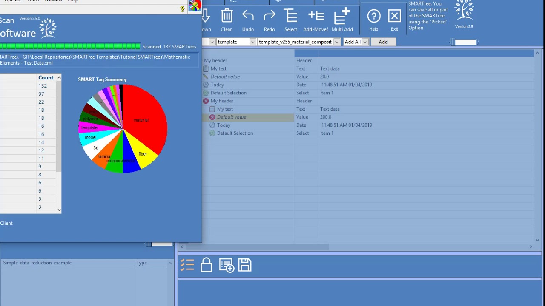Click the Simple_data_reduction_example column header
The image size is (545, 306).
[x=67, y=263]
